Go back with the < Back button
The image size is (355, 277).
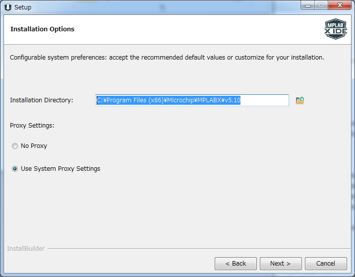pos(236,264)
